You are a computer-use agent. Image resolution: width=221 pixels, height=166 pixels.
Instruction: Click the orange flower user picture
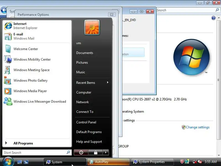click(x=92, y=27)
